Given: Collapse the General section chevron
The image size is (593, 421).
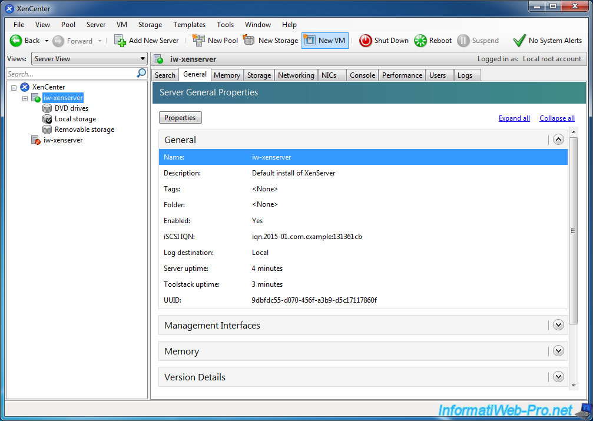Looking at the screenshot, I should point(558,140).
